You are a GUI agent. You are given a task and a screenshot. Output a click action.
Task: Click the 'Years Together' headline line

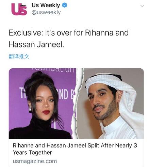pos(32,152)
